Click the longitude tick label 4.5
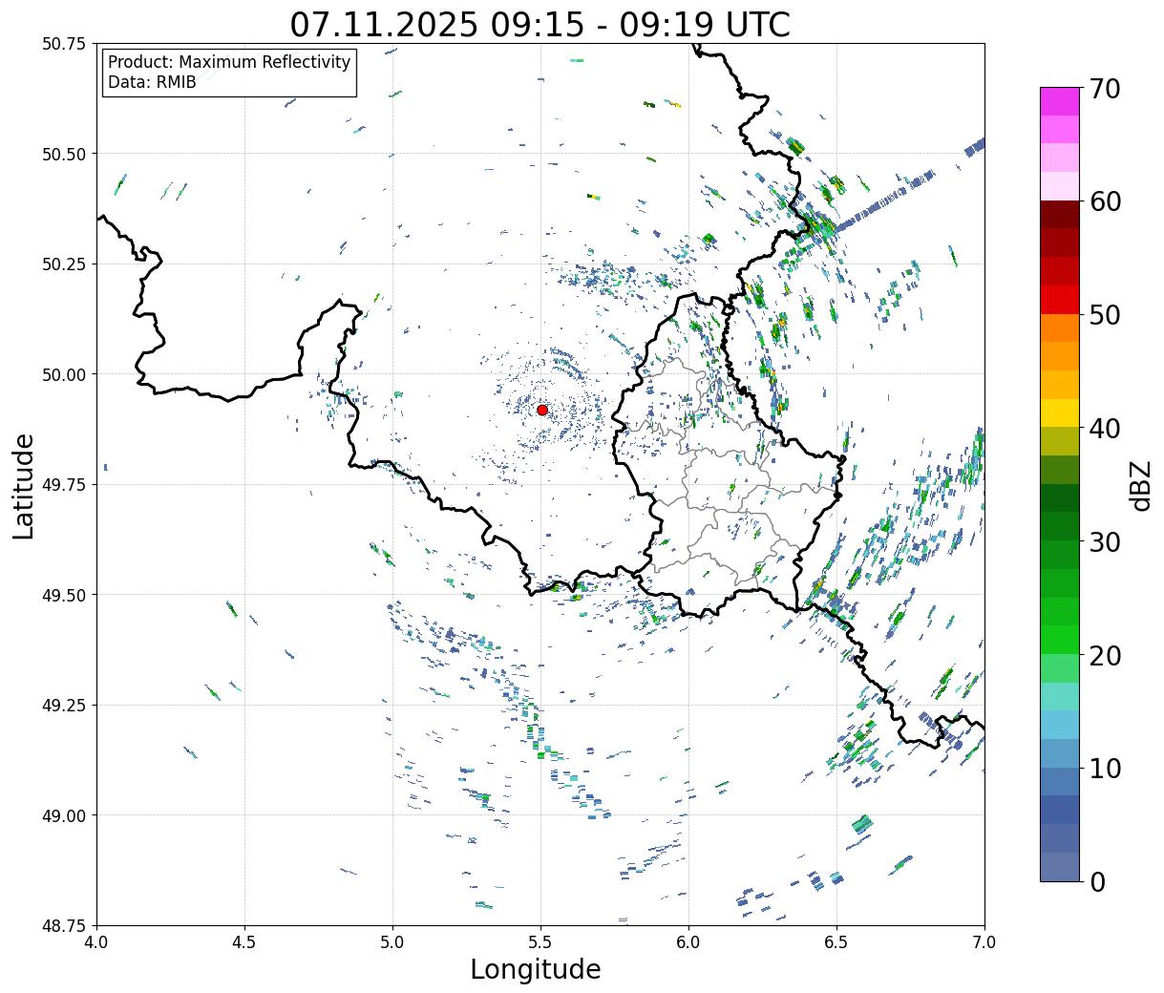The height and width of the screenshot is (993, 1164). [244, 942]
